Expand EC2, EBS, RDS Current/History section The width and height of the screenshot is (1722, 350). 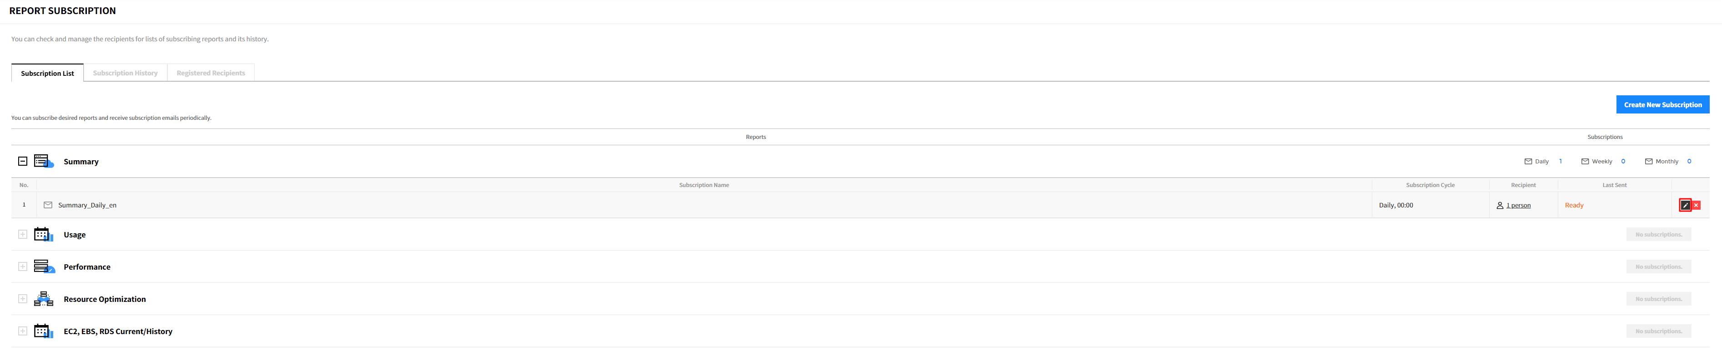pos(23,331)
